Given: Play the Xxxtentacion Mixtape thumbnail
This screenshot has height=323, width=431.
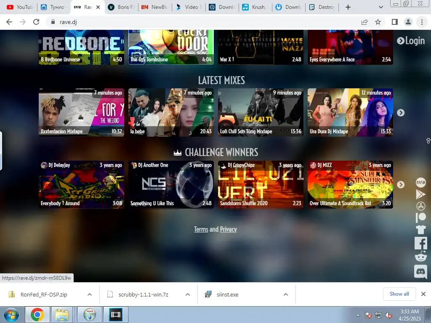Looking at the screenshot, I should [81, 112].
